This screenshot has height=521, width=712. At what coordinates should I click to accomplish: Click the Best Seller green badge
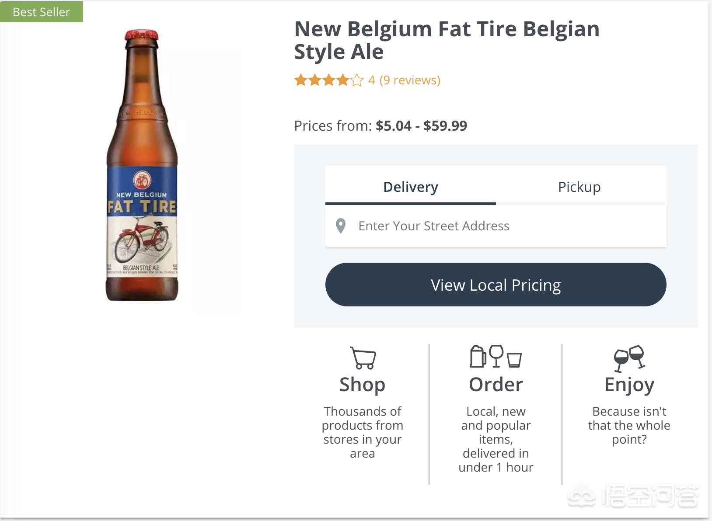click(42, 12)
